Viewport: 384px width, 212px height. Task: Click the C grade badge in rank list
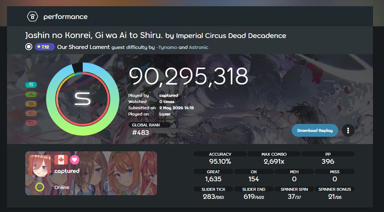point(31,113)
